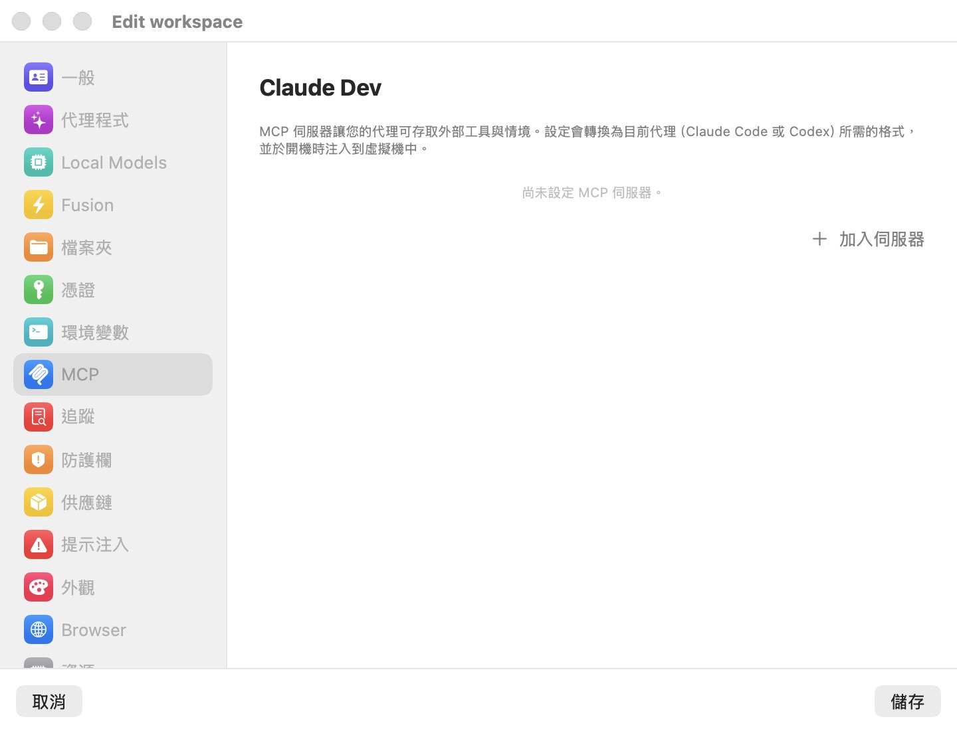Screen dimensions: 957x733
Task: Open the 外觀 palette icon
Action: (x=39, y=587)
